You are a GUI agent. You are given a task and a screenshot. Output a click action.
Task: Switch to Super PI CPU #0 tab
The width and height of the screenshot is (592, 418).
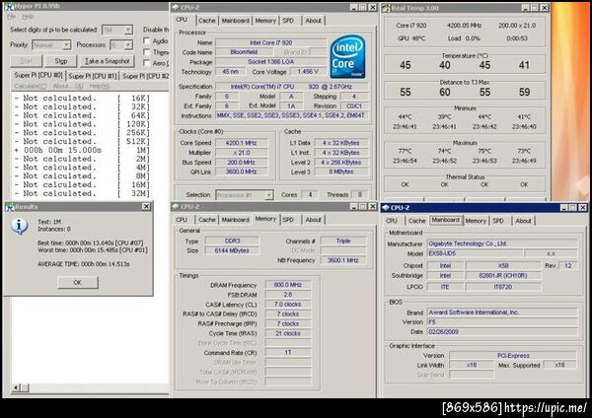tap(38, 75)
